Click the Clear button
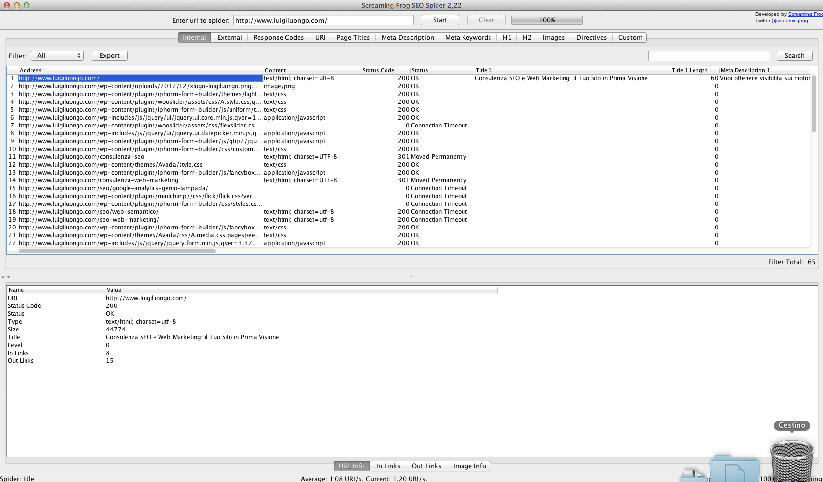Screen dimensions: 823x482 coord(486,20)
